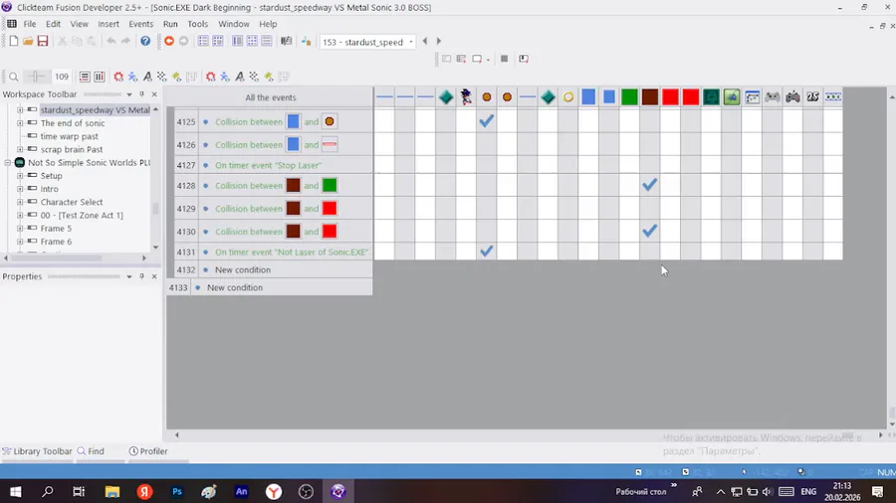Expand the Intro frame node
This screenshot has height=503, width=896.
click(x=20, y=189)
